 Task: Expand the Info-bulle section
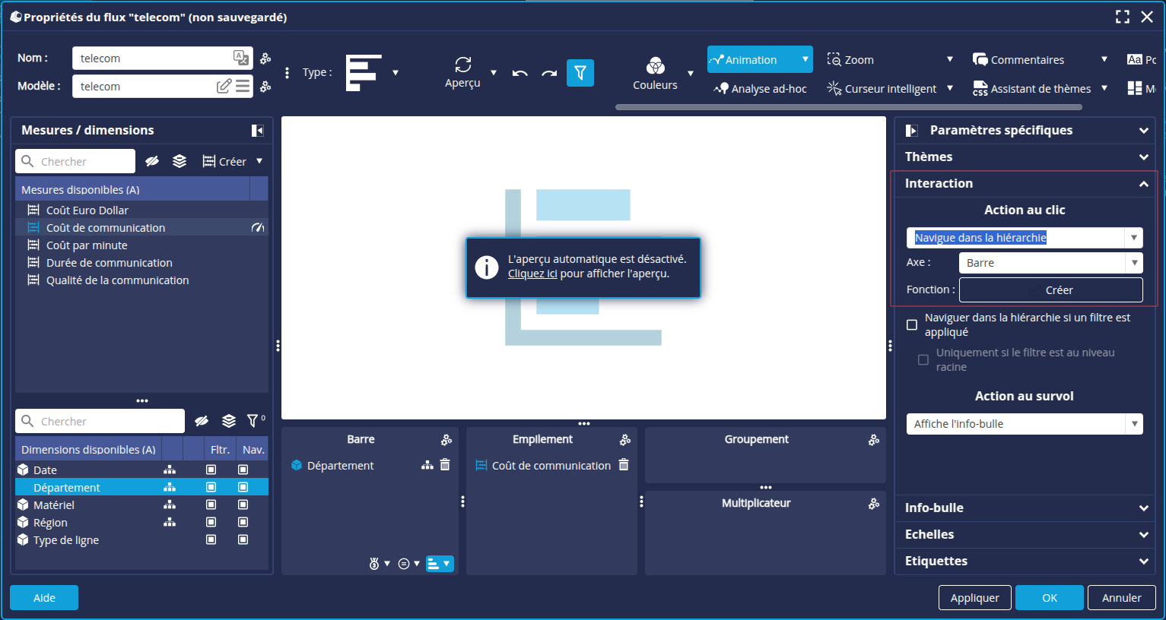point(1024,508)
